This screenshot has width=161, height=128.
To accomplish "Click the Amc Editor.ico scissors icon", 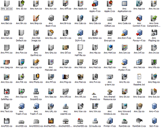I will [95, 33].
